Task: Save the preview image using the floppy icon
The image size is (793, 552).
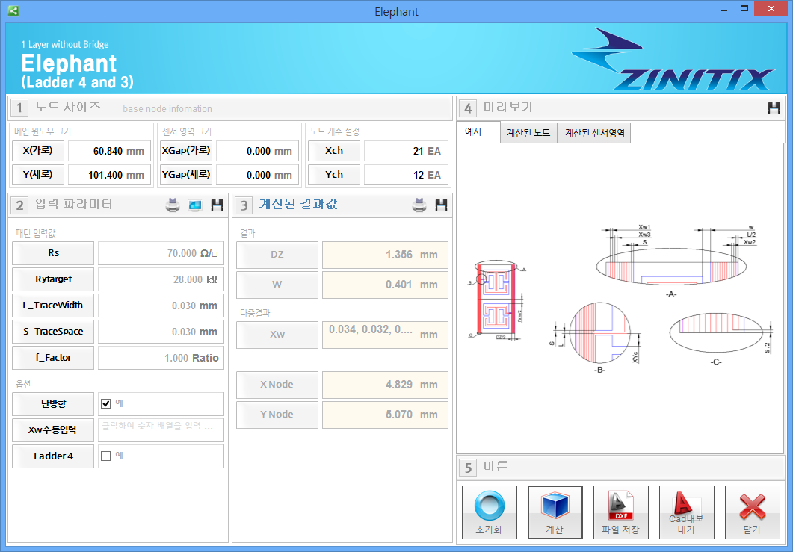Action: point(774,108)
